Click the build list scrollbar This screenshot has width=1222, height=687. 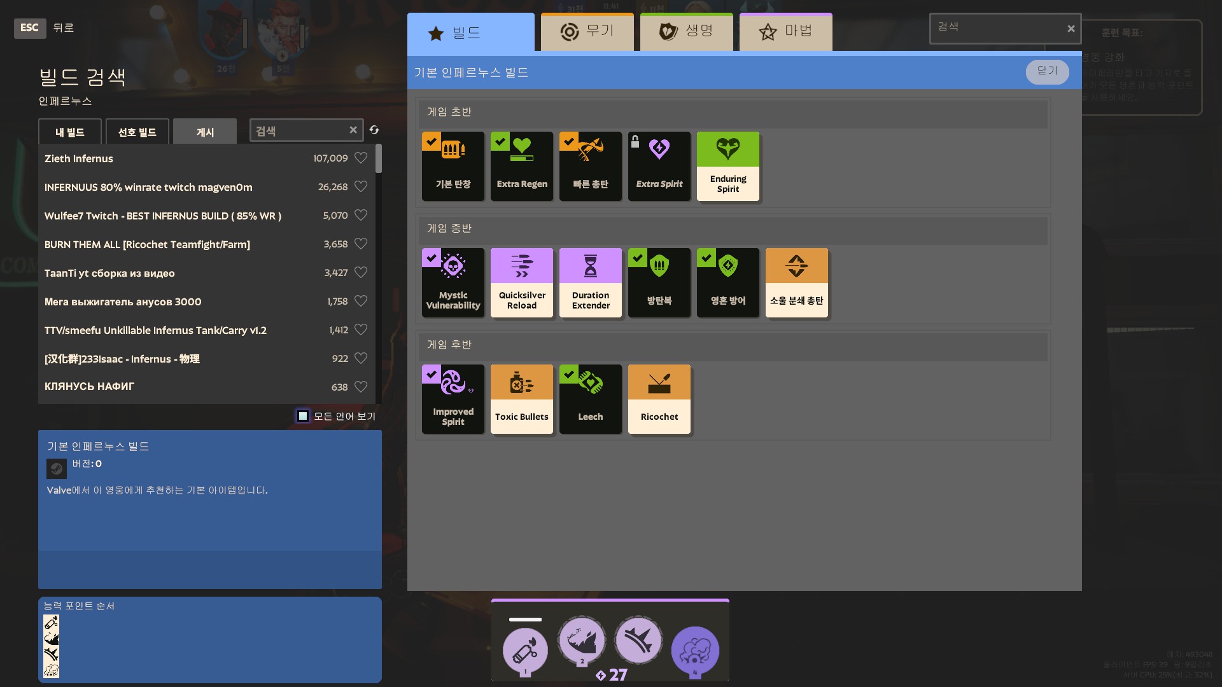379,158
